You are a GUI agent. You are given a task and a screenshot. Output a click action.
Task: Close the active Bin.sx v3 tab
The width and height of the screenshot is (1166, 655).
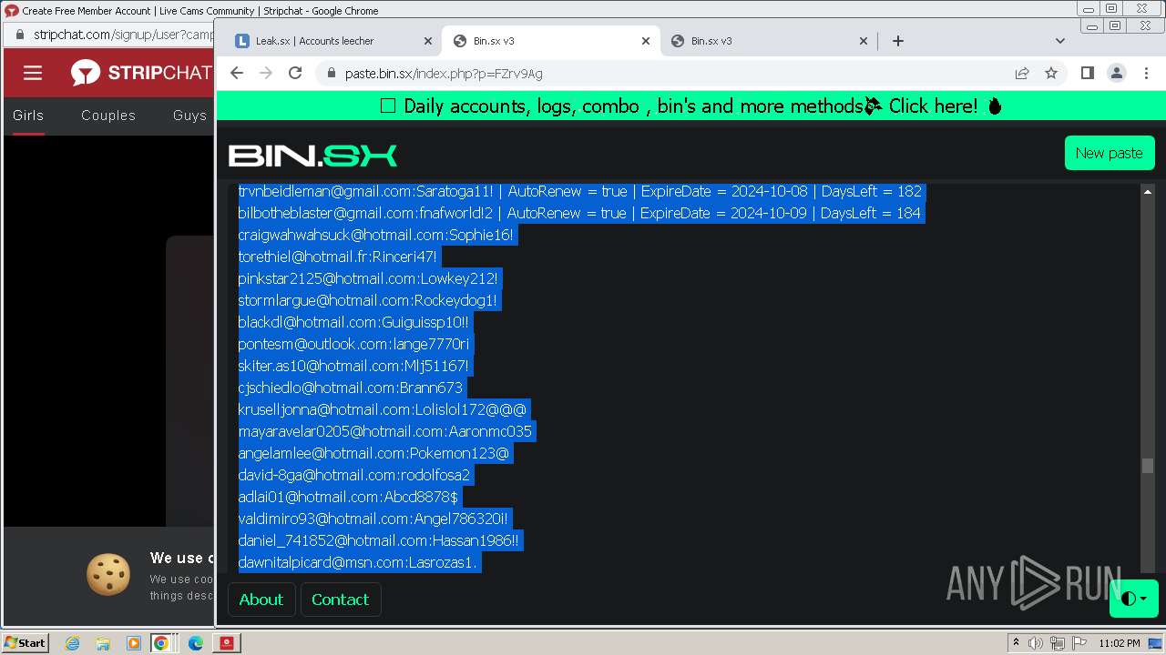646,41
